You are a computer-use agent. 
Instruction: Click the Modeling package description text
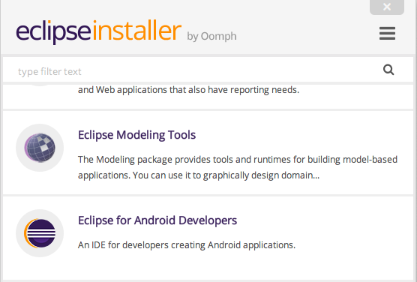click(238, 167)
